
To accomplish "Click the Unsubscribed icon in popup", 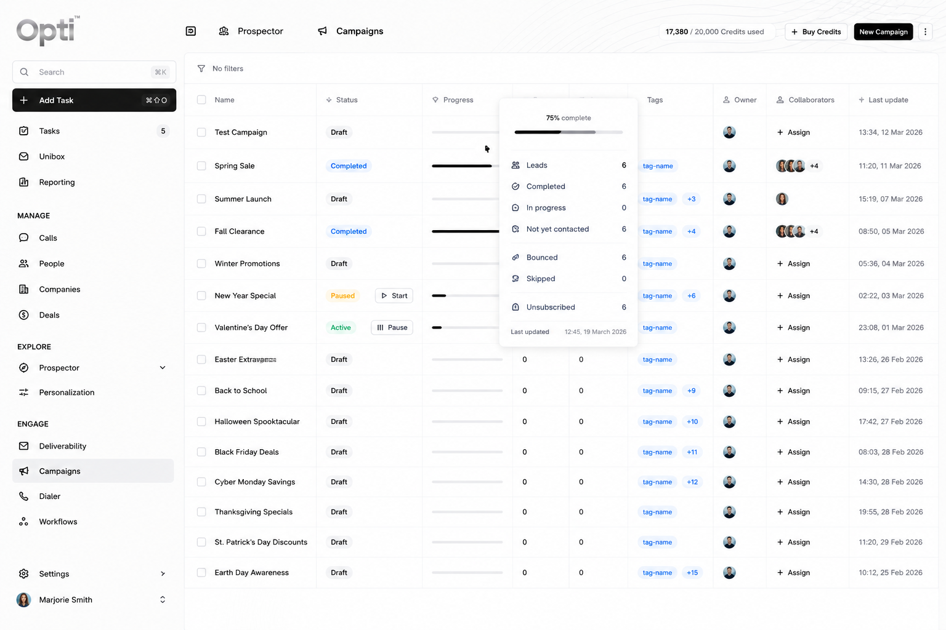I will point(515,307).
